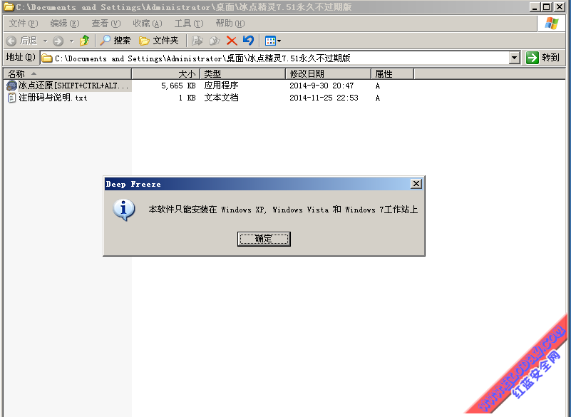Open the 帮助(H) menu

(x=230, y=24)
